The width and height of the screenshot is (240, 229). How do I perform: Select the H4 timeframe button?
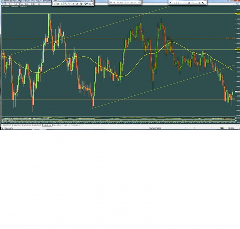128,3
